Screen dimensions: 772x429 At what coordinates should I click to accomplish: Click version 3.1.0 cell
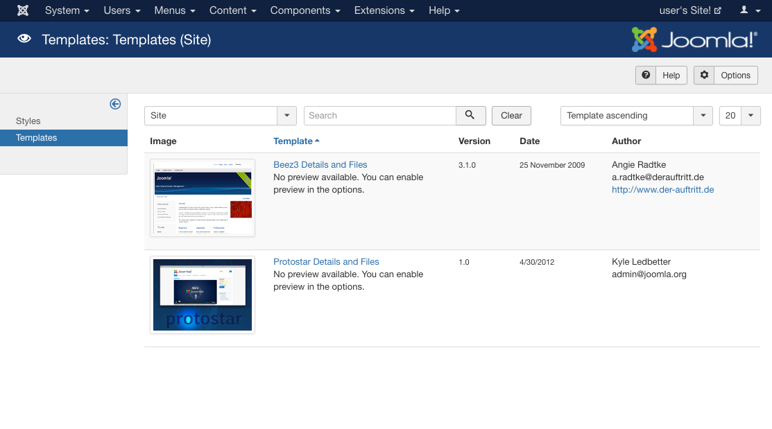[467, 166]
